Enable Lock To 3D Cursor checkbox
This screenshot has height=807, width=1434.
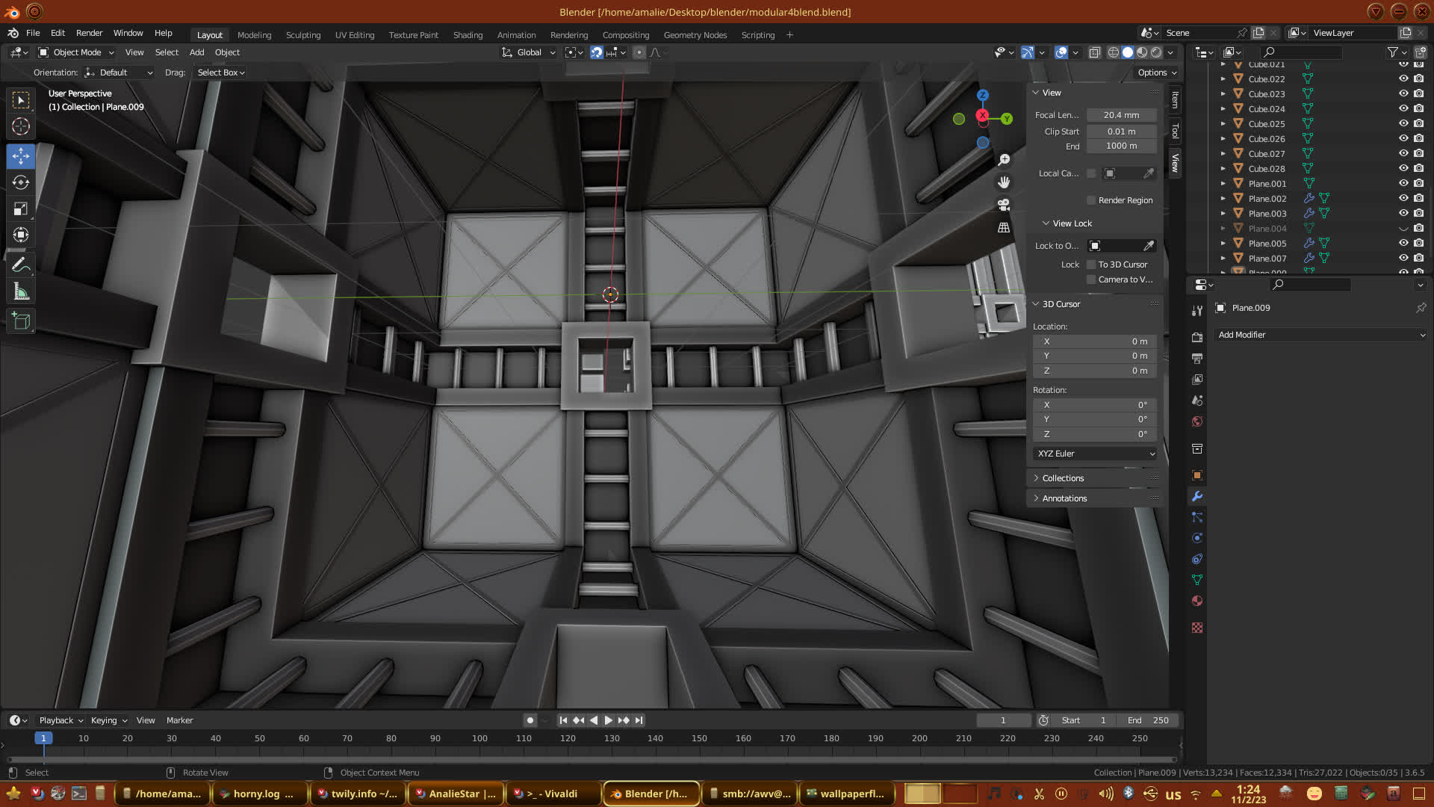pyautogui.click(x=1091, y=265)
